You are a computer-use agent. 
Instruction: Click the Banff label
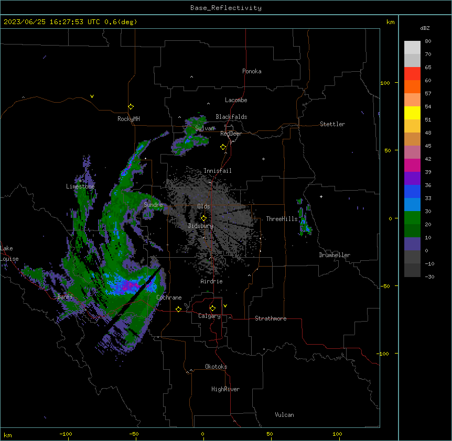(65, 297)
